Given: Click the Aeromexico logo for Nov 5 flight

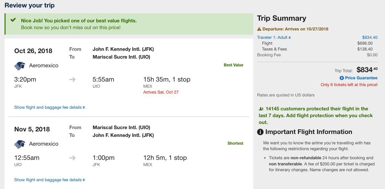Looking at the screenshot, I should (20, 144).
